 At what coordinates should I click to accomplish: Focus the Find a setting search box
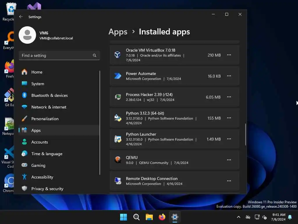click(59, 55)
